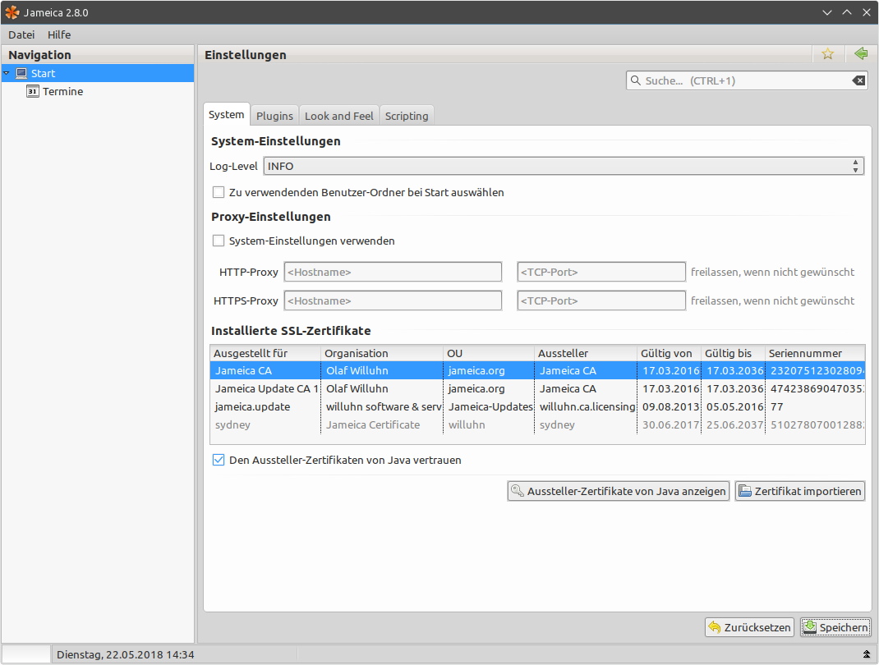Click the Jameica app logo in the title bar
The height and width of the screenshot is (665, 879).
(x=12, y=12)
